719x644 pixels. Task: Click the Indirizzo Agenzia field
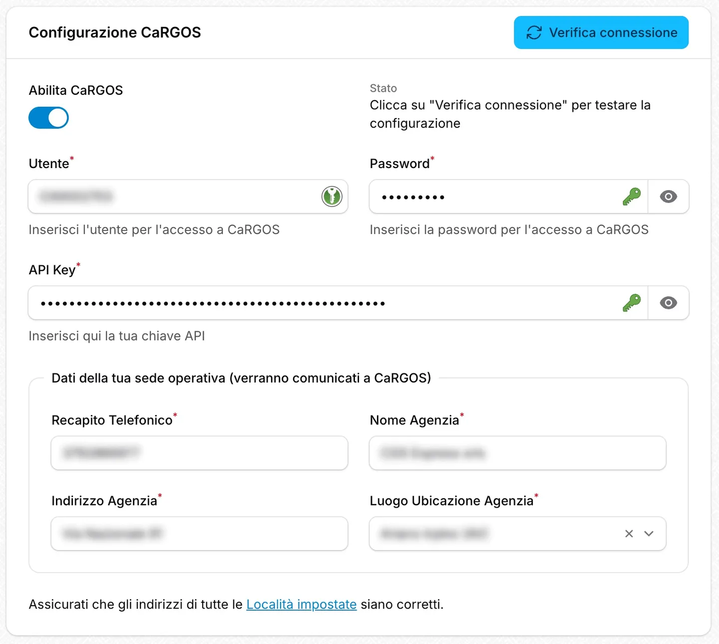[199, 534]
